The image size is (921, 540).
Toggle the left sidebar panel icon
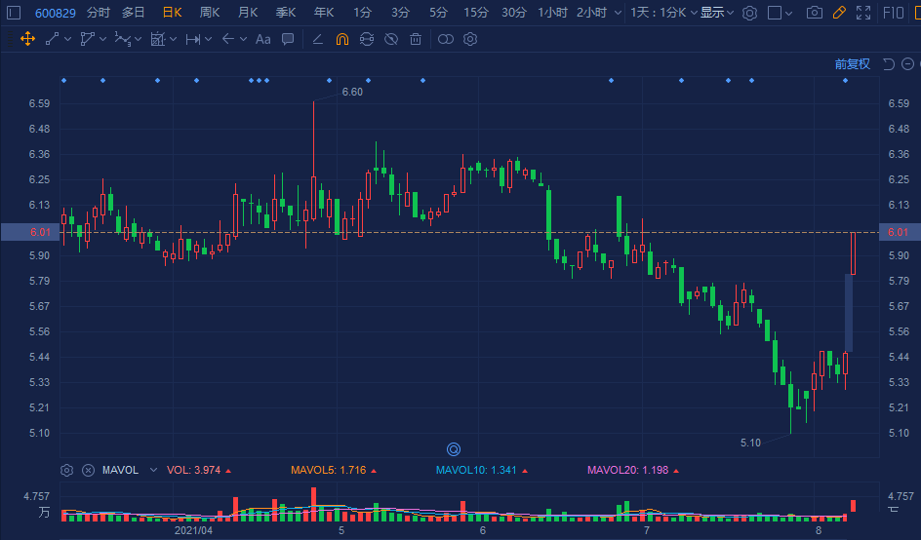[x=14, y=13]
